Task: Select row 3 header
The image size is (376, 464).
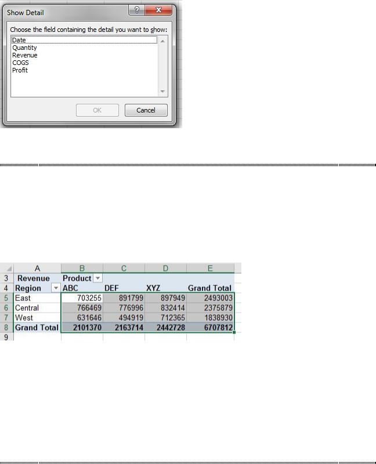Action: (6, 278)
